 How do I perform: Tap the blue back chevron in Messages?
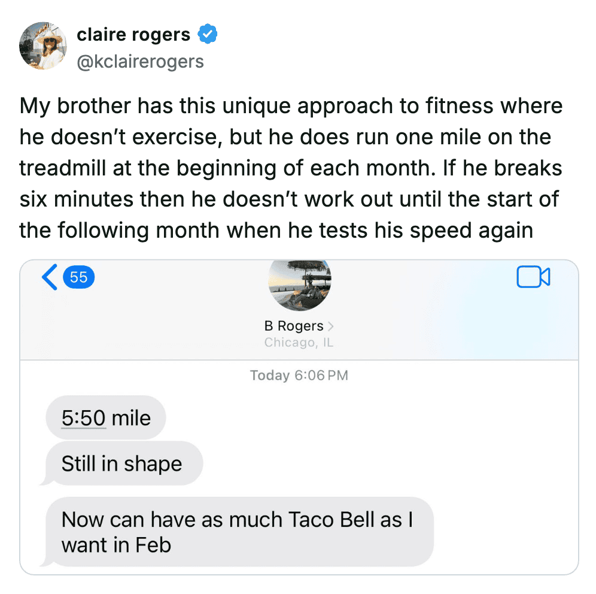(x=51, y=277)
